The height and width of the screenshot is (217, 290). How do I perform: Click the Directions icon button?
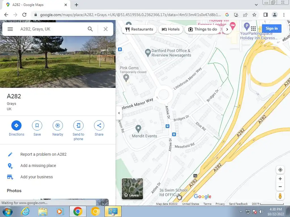(16, 125)
